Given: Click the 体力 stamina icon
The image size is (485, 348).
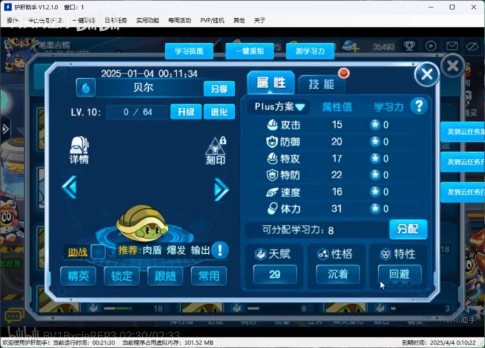Looking at the screenshot, I should pyautogui.click(x=272, y=209).
